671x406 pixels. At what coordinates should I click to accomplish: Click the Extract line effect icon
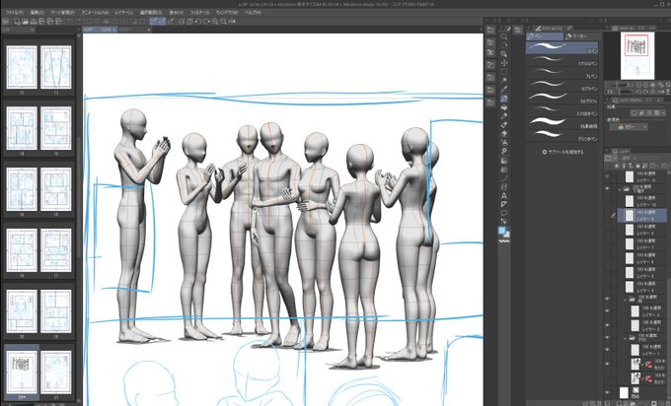[642, 112]
